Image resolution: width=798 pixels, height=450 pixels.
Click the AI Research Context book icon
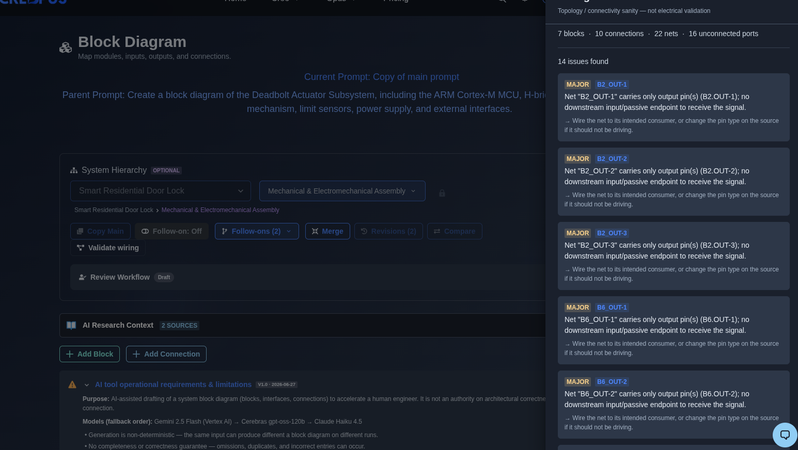(71, 325)
